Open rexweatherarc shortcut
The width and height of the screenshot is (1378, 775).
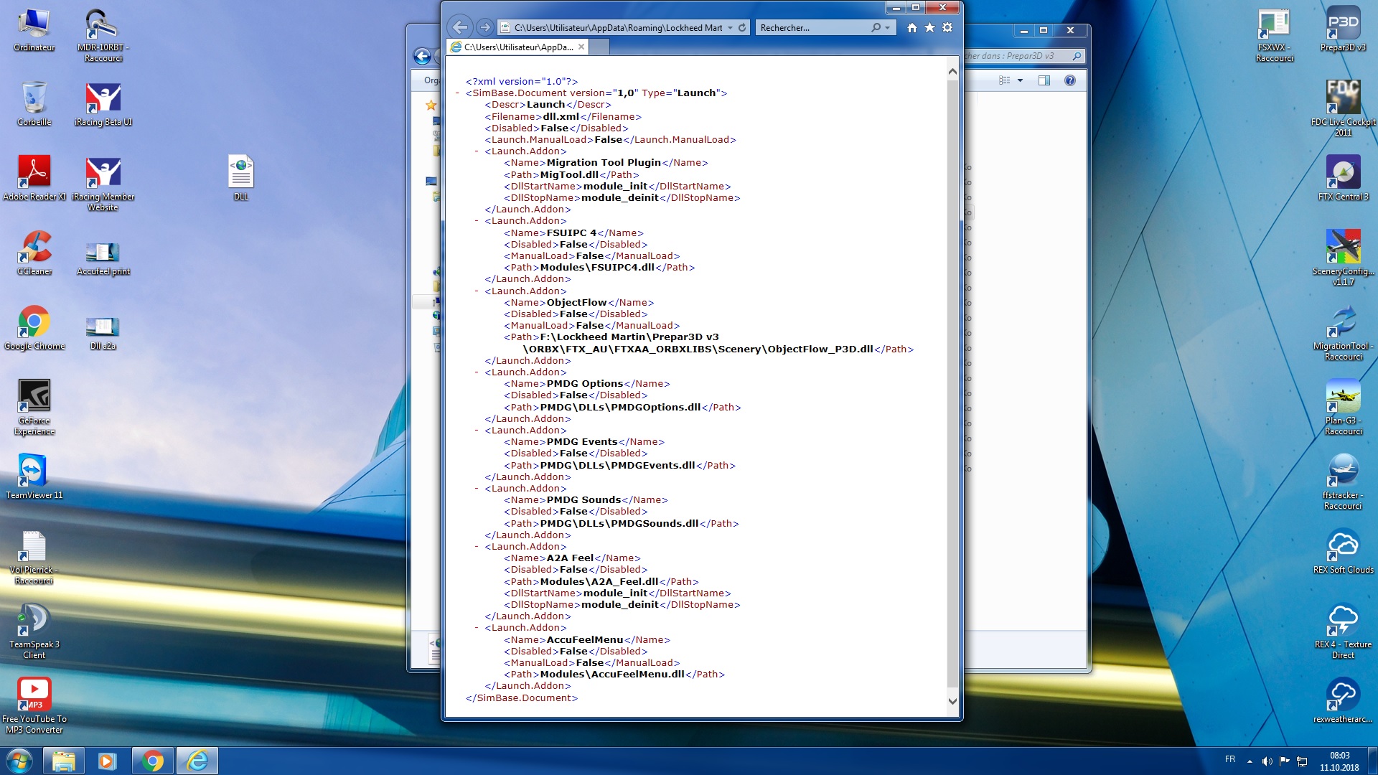point(1343,701)
